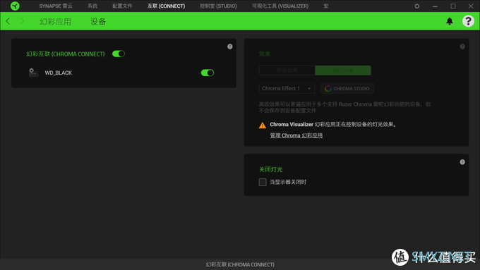Show help for the 关闭灯光 panel
The image size is (480, 270).
pyautogui.click(x=462, y=162)
